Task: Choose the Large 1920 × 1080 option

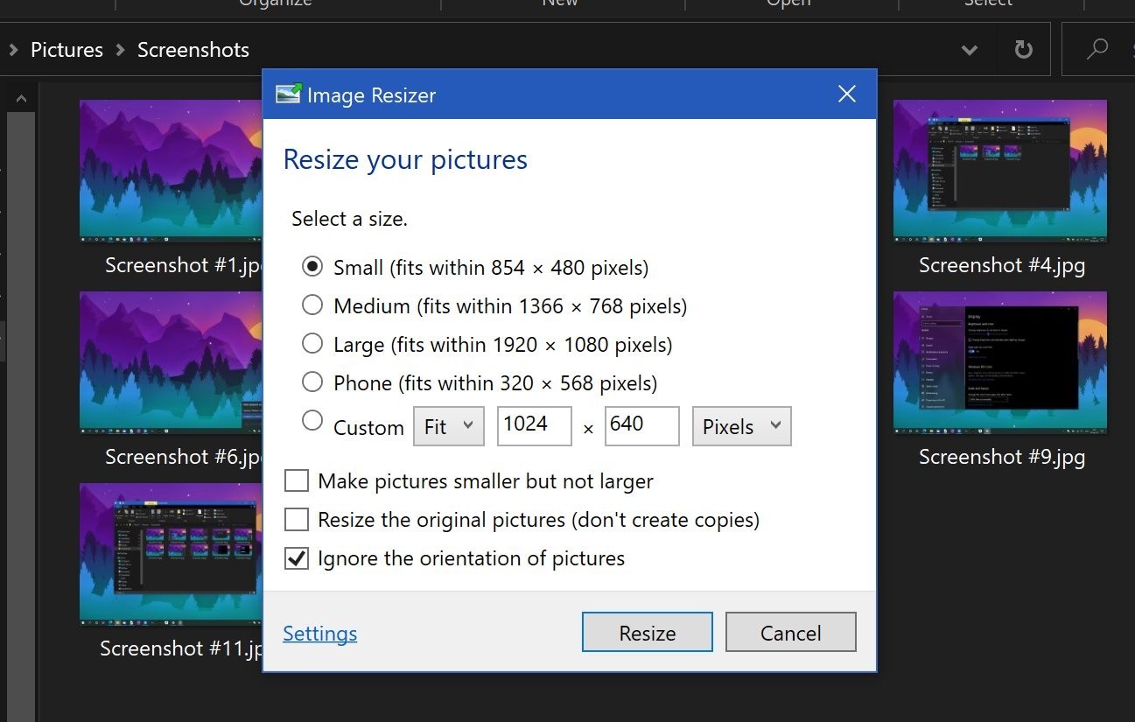Action: [x=312, y=343]
